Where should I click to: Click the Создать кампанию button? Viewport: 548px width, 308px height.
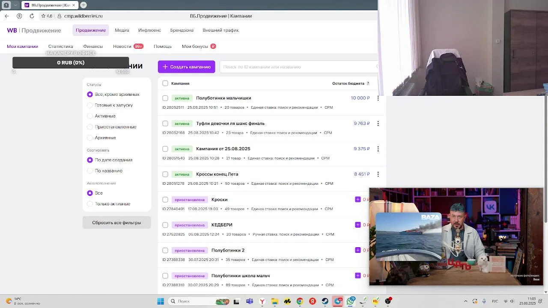(186, 67)
